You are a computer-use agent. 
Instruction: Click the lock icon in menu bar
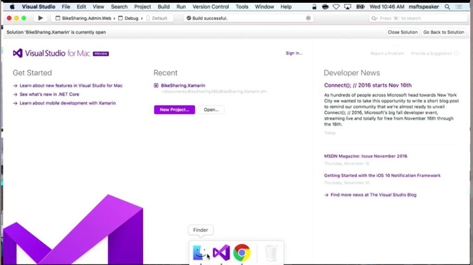[x=314, y=6]
